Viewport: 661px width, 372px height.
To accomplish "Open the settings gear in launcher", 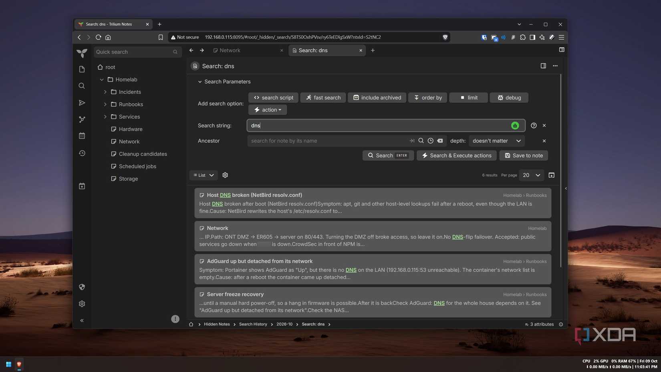I will click(x=82, y=304).
